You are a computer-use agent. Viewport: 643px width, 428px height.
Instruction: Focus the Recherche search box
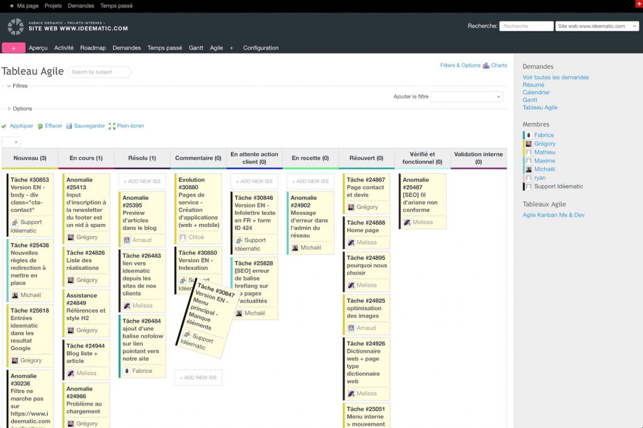527,26
